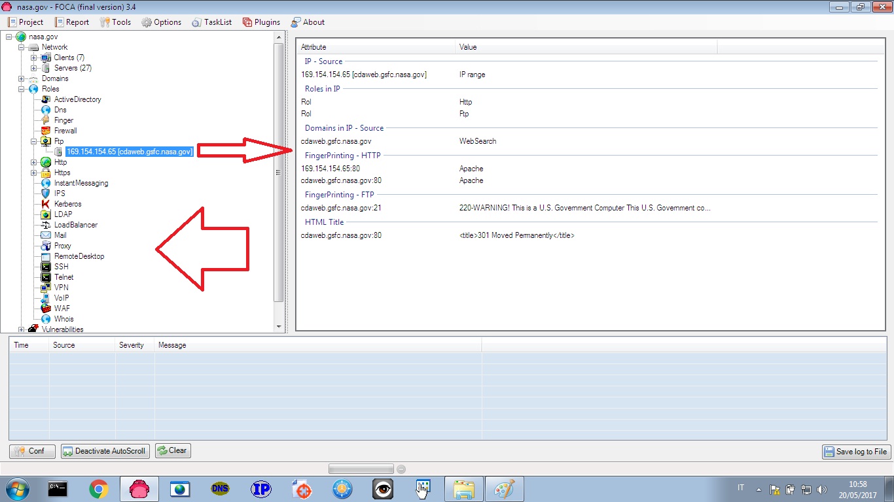Click tree scrollbar down arrow
894x502 pixels.
pos(279,327)
